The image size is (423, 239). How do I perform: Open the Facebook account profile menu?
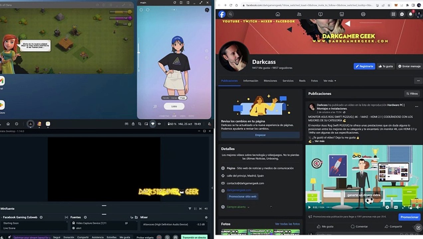tap(419, 14)
